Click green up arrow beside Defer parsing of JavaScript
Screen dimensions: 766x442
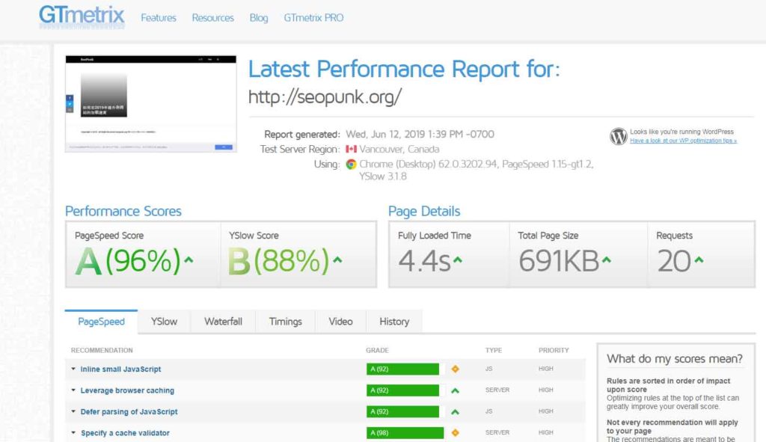pos(455,411)
